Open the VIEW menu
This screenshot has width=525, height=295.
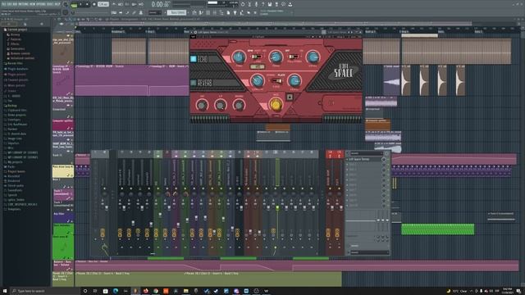click(33, 4)
